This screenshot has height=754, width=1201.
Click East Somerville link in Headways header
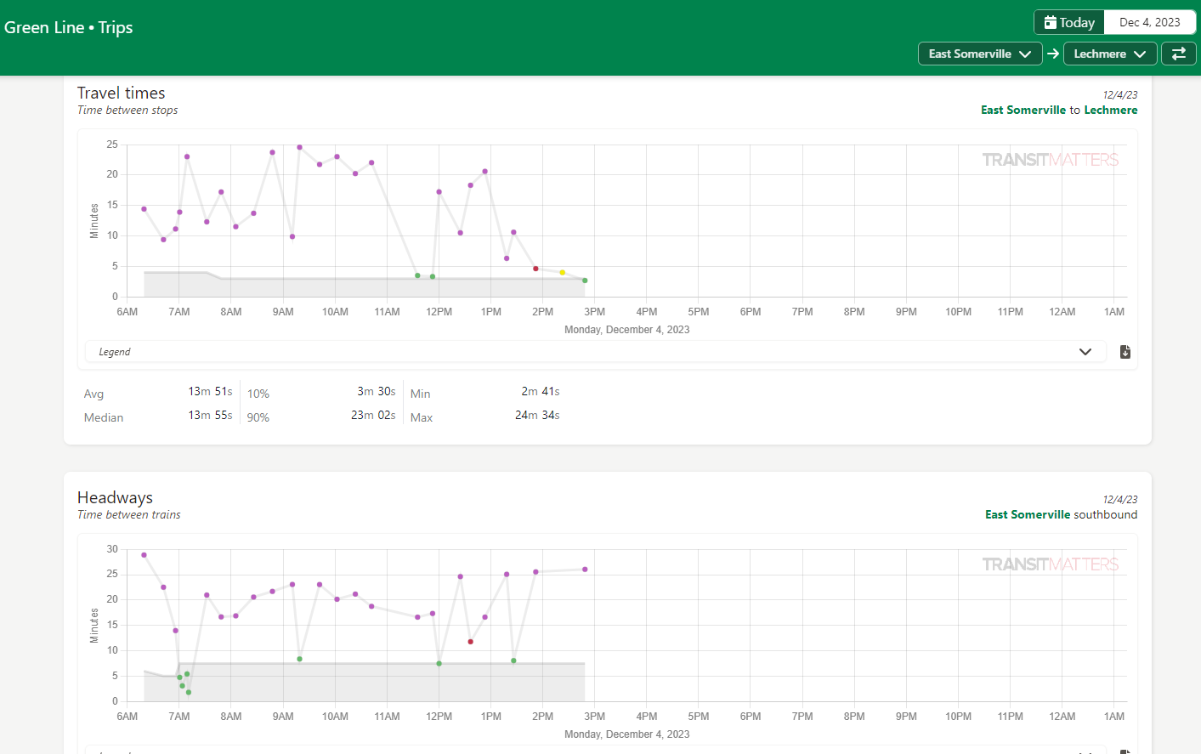pos(1027,514)
